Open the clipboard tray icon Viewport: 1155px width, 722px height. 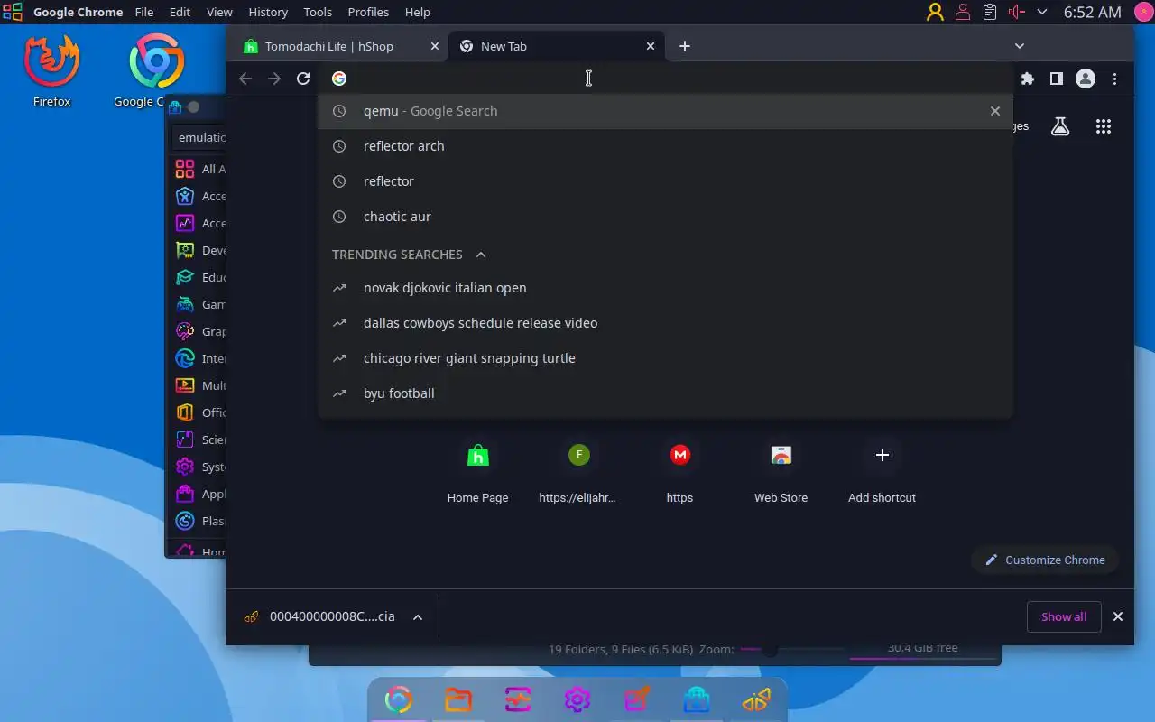[x=990, y=12]
